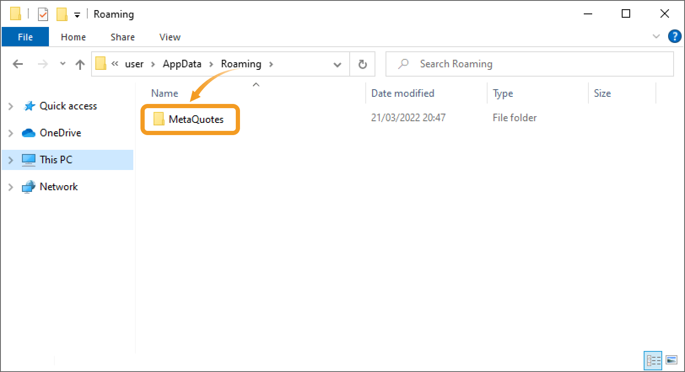Click the Properties icon in quick access toolbar

click(43, 14)
